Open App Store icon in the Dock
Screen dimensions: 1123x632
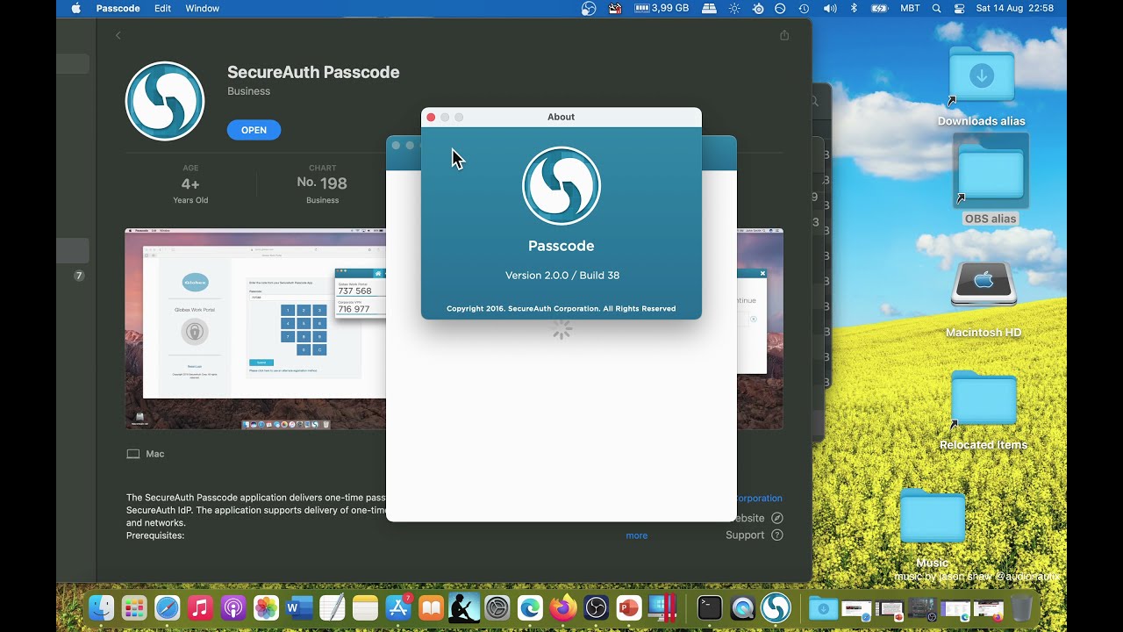coord(398,607)
